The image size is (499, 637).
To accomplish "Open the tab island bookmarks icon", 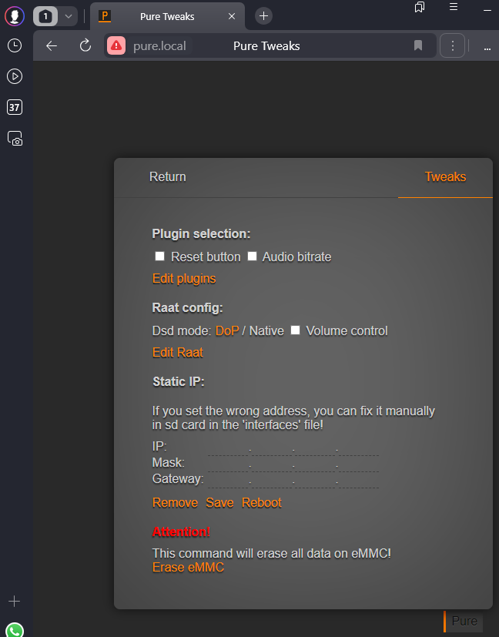I will point(420,7).
